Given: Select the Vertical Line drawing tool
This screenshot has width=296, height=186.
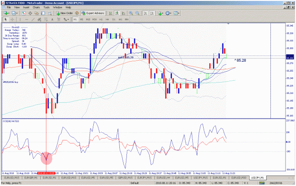Looking at the screenshot, I should coord(20,19).
